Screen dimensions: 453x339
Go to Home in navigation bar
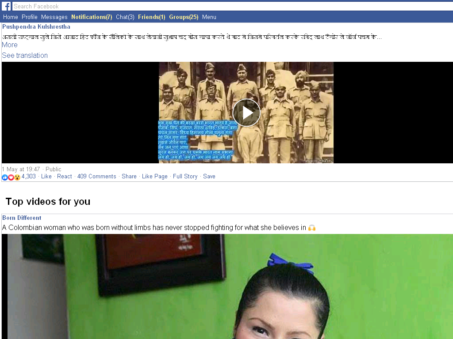[11, 17]
